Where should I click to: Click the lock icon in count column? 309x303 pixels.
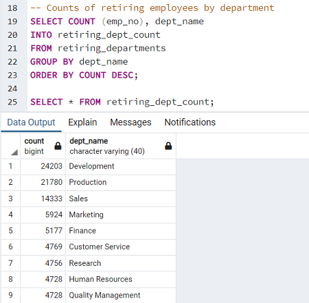(x=58, y=146)
